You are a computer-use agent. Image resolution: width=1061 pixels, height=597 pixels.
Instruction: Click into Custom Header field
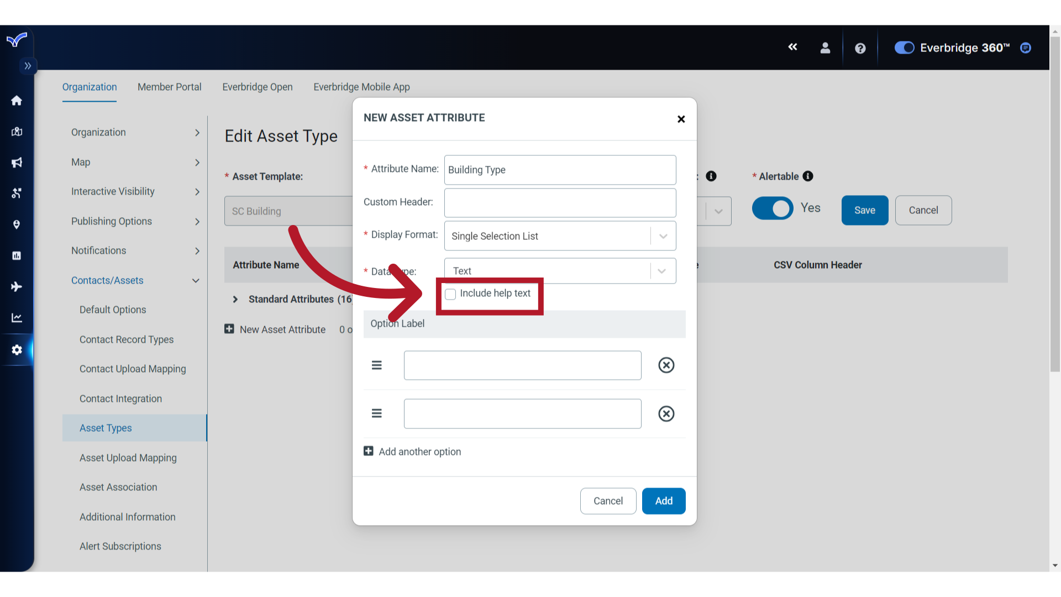(x=560, y=203)
